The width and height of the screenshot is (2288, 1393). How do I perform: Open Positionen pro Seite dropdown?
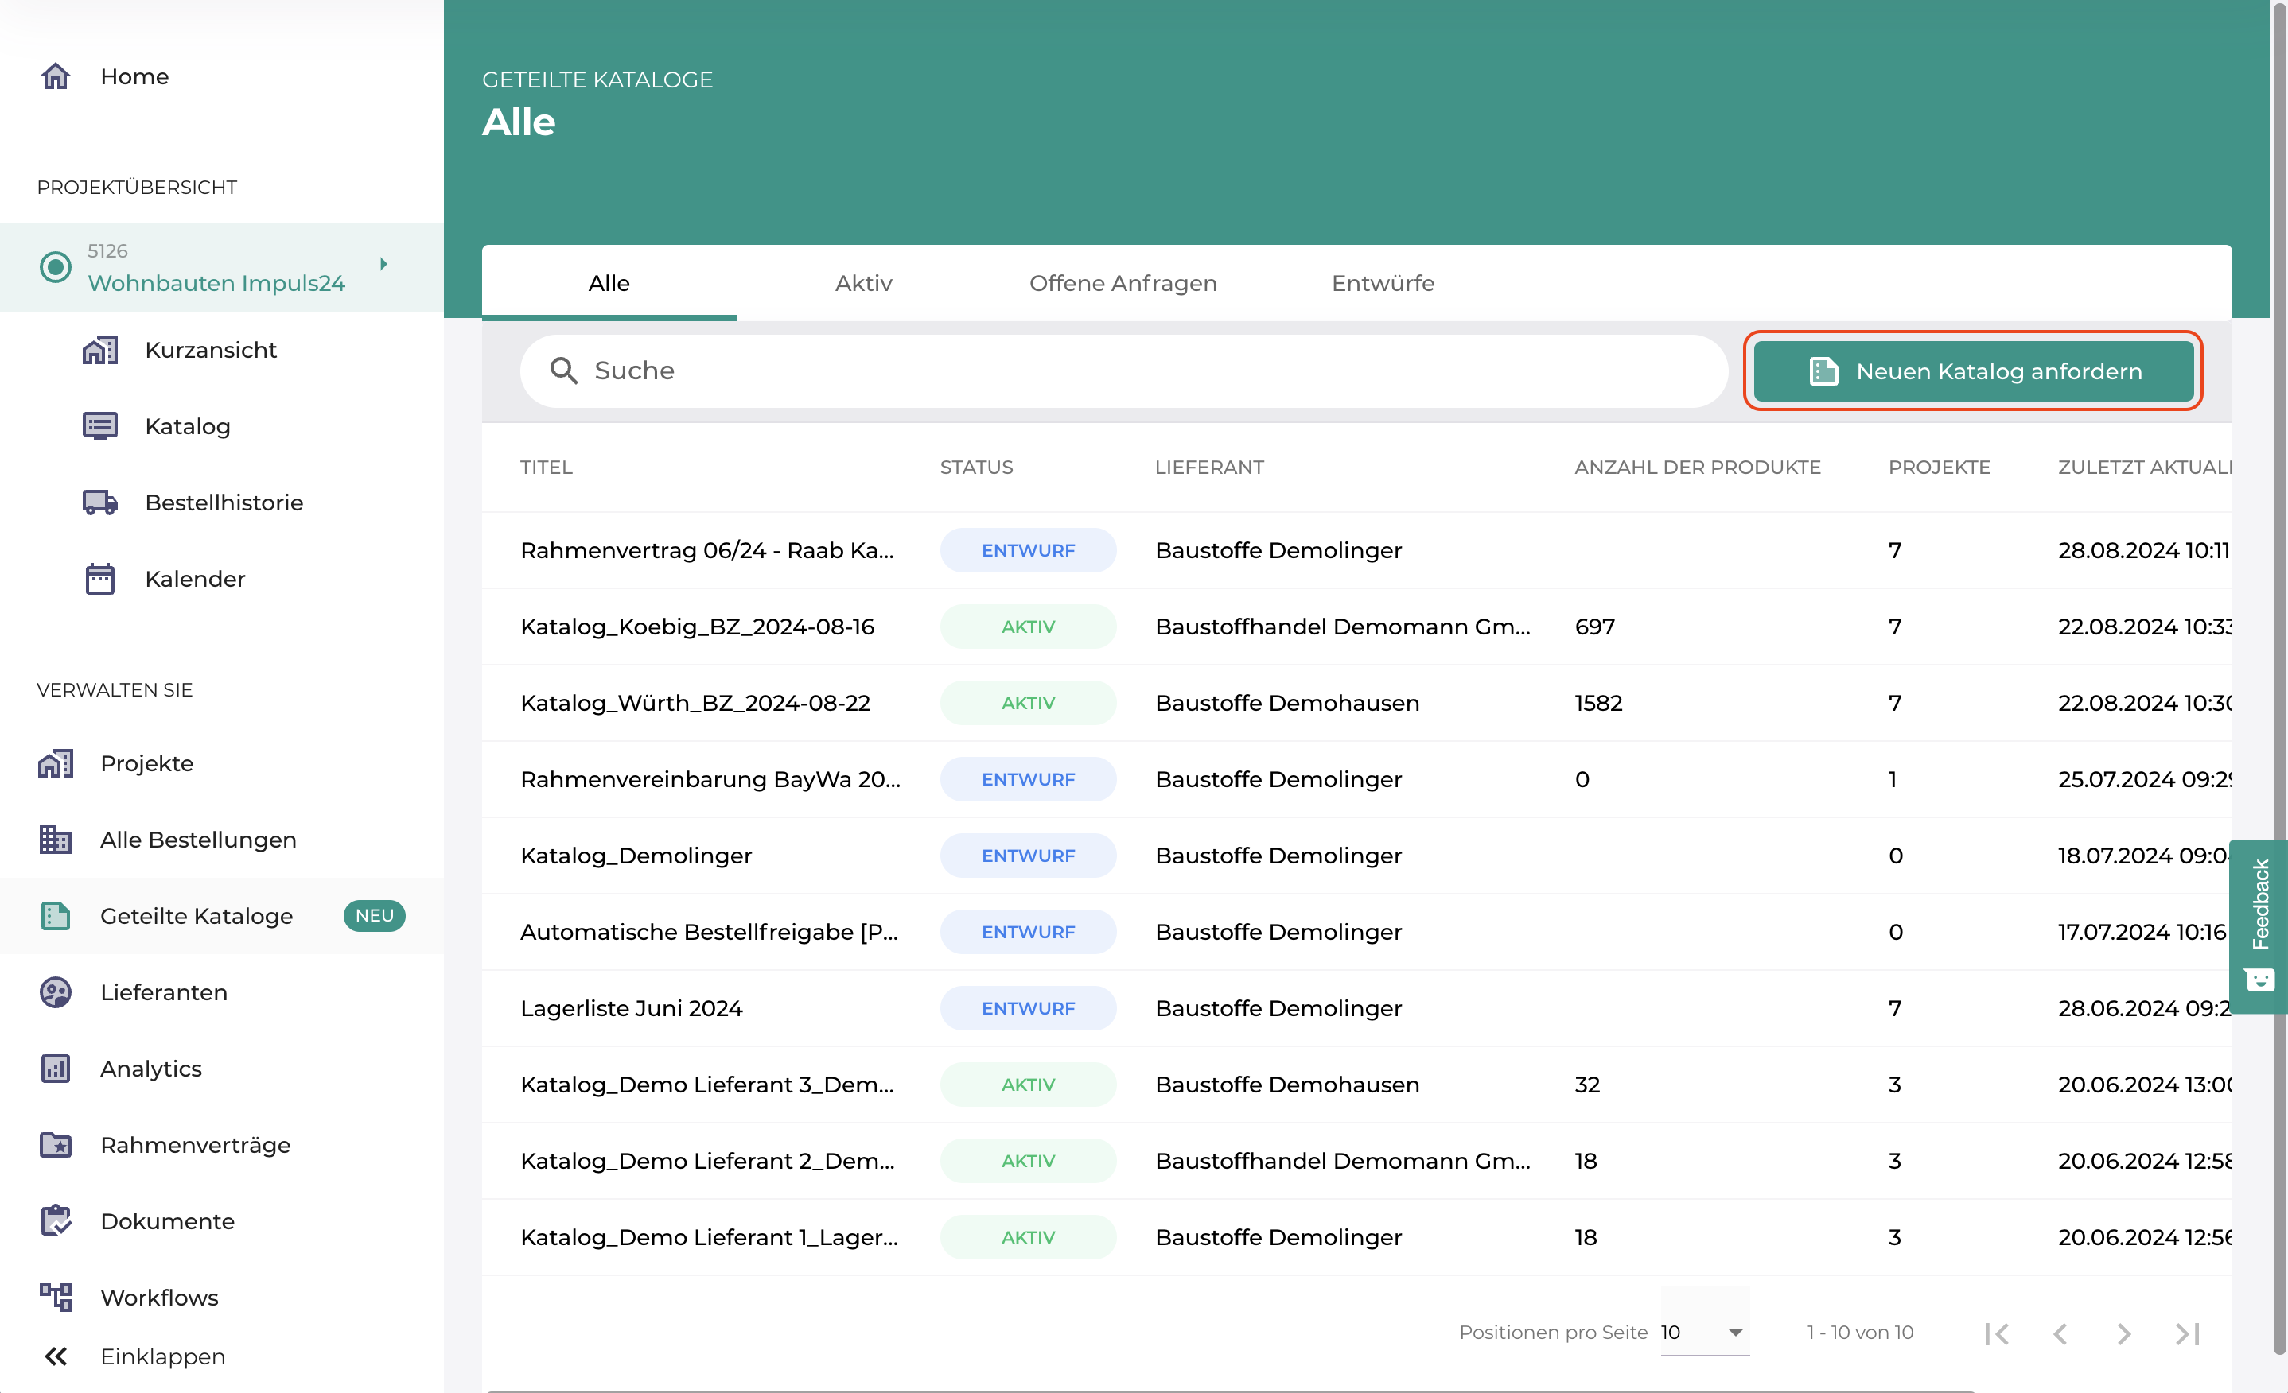[x=1705, y=1332]
